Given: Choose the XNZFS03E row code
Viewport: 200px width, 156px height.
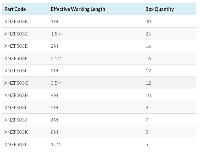Looking at the screenshot, I should [16, 58].
